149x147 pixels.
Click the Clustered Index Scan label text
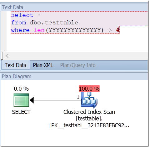(89, 112)
